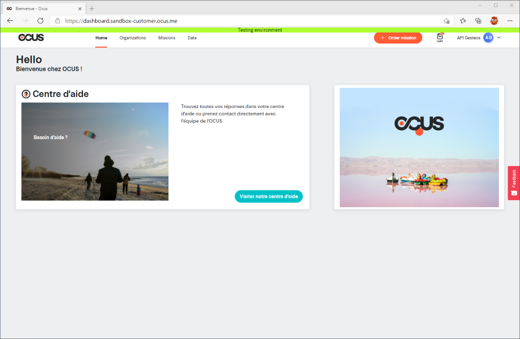Click the OCUS logo in header

coord(31,38)
